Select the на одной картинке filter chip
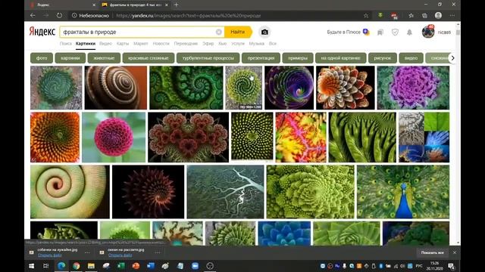This screenshot has height=272, width=485. (x=340, y=58)
